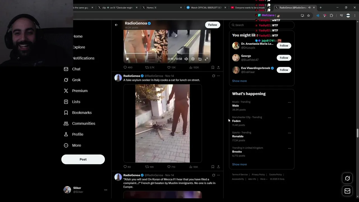Viewport: 359px width, 202px height.
Task: Show more suggestions under You might like
Action: click(x=239, y=81)
